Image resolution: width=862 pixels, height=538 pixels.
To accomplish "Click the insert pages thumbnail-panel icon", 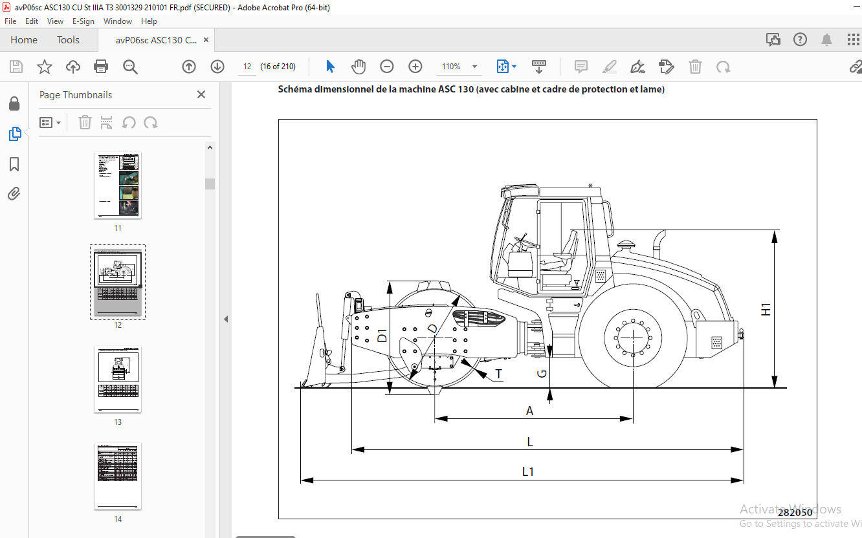I will click(107, 122).
